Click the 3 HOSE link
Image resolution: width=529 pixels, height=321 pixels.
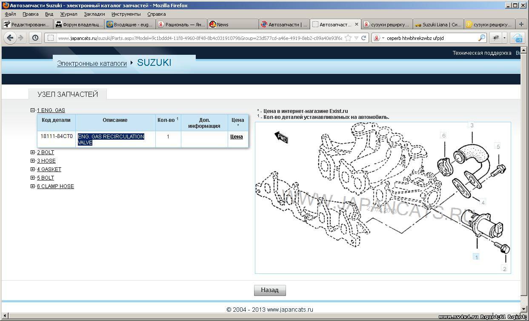coord(46,161)
